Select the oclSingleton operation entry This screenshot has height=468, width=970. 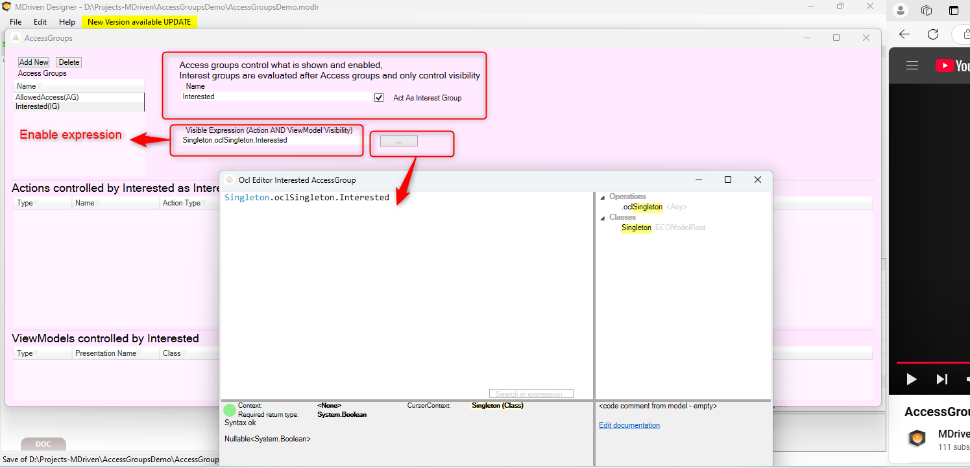[642, 207]
